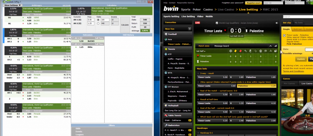Click the bwin logo
This screenshot has height=136, width=313.
[x=171, y=9]
